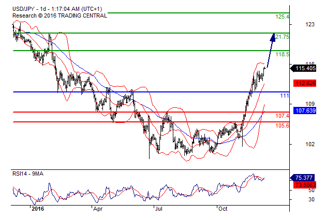Click the red 112.626 price tag

[305, 83]
